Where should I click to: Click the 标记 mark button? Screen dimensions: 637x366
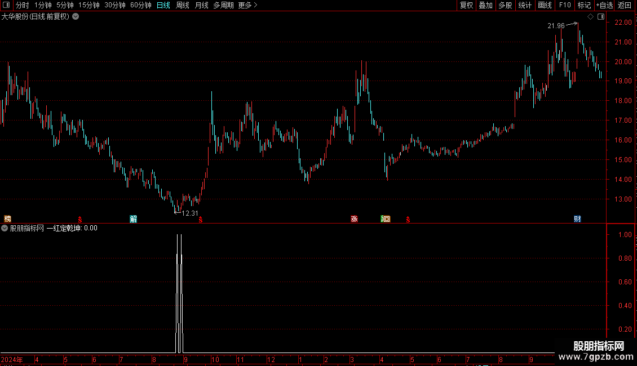pyautogui.click(x=584, y=5)
